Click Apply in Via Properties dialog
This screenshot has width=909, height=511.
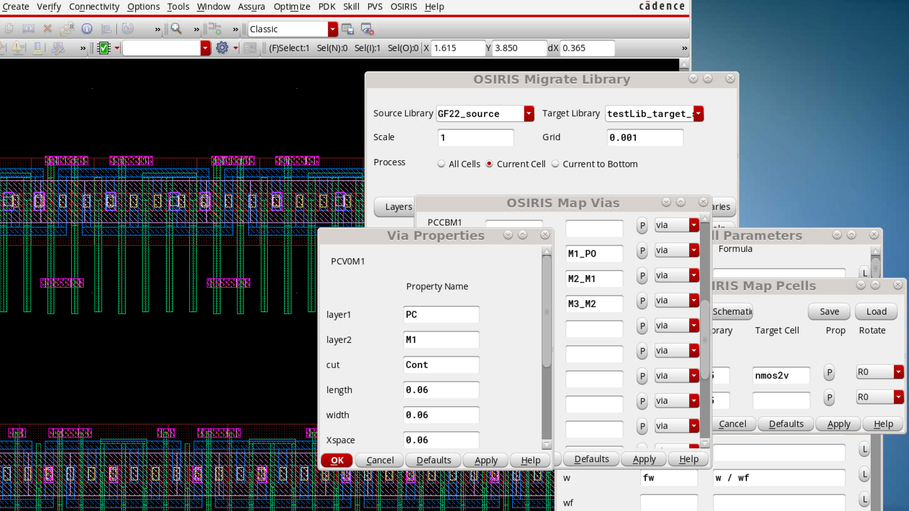coord(486,460)
